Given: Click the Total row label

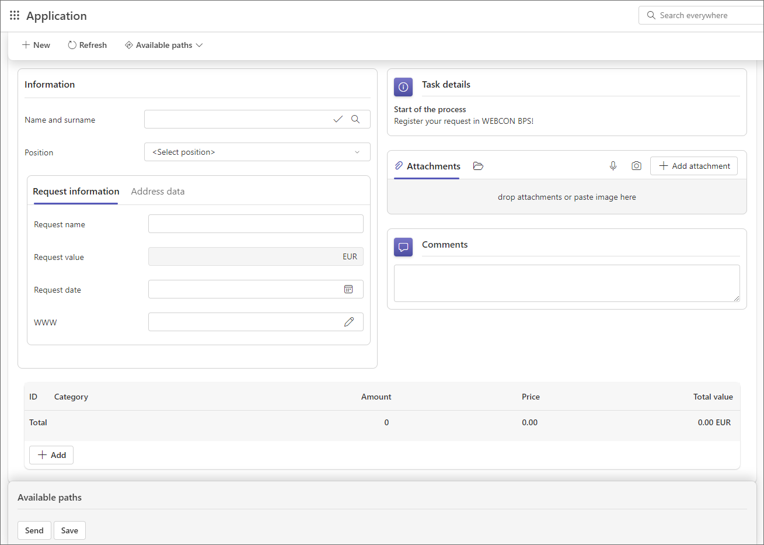Looking at the screenshot, I should 38,422.
